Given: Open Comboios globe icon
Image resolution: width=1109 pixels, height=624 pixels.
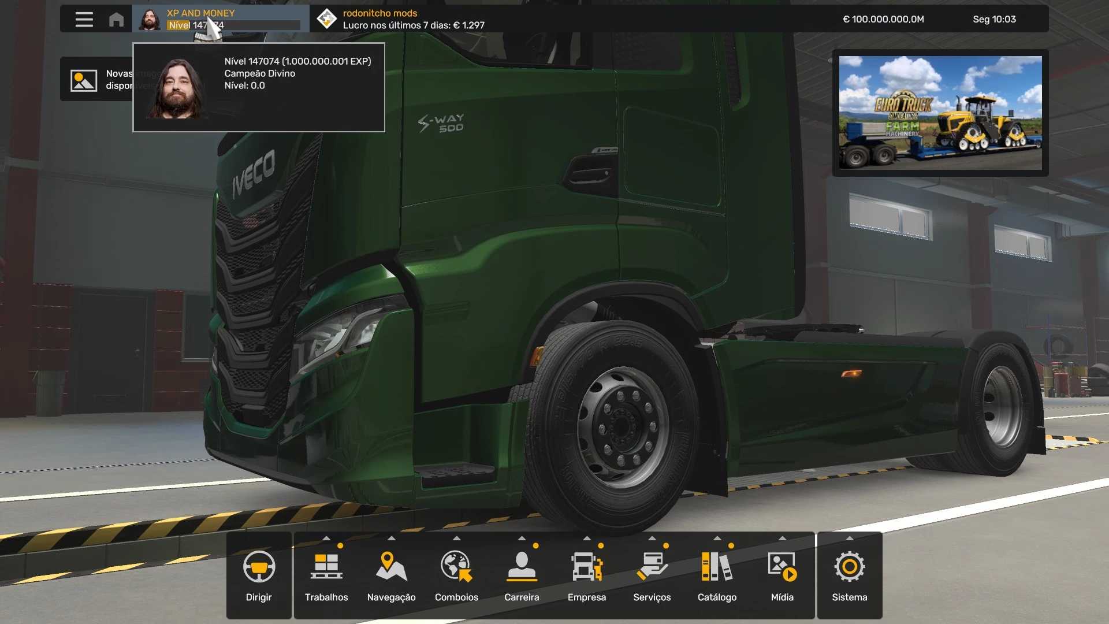Looking at the screenshot, I should [x=456, y=567].
